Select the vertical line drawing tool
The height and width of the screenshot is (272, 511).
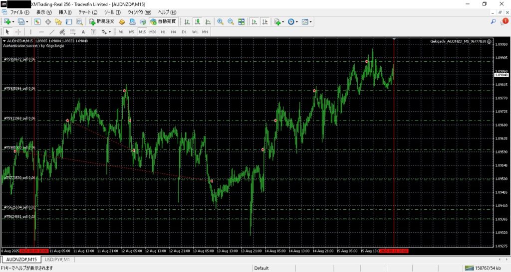[x=31, y=32]
